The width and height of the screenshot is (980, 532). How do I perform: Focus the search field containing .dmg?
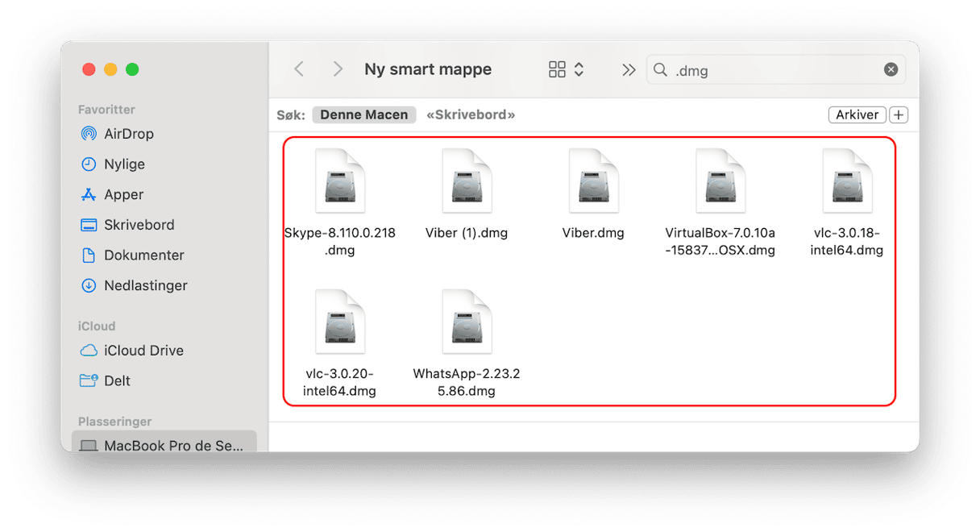tap(776, 70)
